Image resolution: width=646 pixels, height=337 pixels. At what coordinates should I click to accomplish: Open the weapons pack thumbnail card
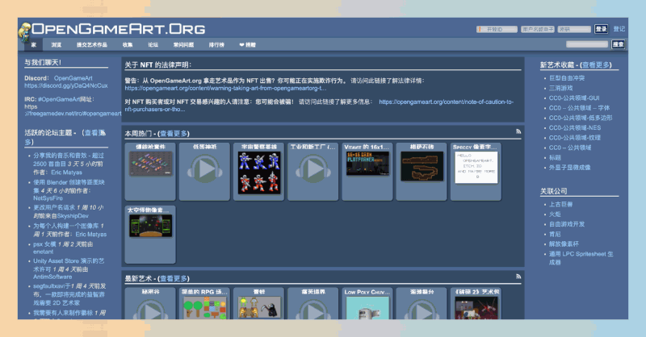150,164
